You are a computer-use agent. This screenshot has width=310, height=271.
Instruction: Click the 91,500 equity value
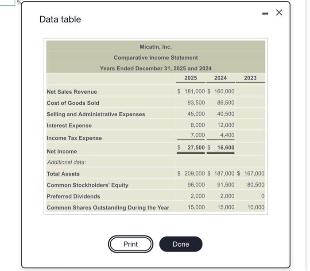[226, 185]
